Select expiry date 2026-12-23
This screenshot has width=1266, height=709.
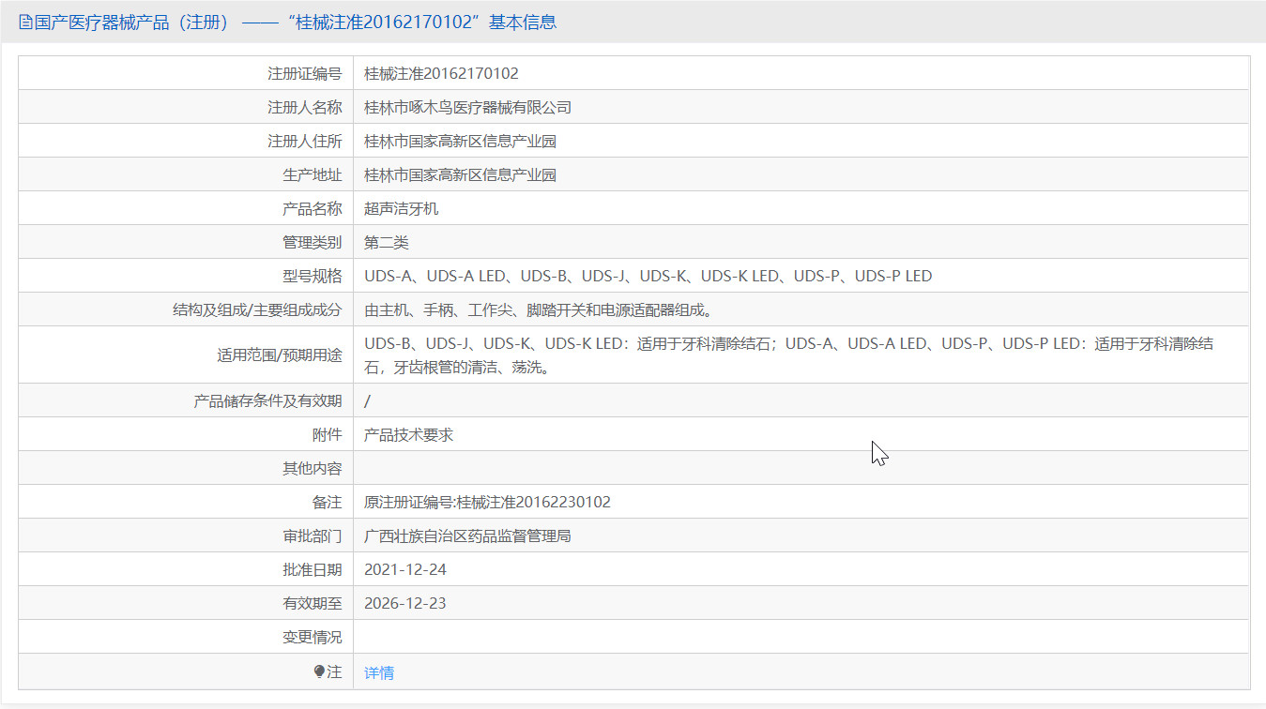click(405, 603)
